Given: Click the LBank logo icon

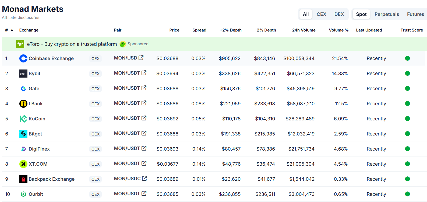Looking at the screenshot, I should pyautogui.click(x=23, y=104).
